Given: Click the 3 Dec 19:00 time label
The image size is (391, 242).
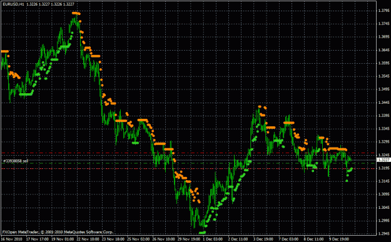Looking at the screenshot, I should pyautogui.click(x=263, y=239).
